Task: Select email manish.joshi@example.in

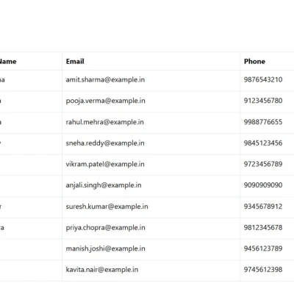Action: tap(106, 249)
